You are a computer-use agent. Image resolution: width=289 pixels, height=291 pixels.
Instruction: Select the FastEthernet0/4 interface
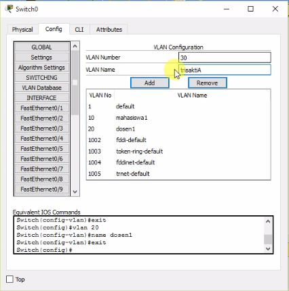[42, 139]
